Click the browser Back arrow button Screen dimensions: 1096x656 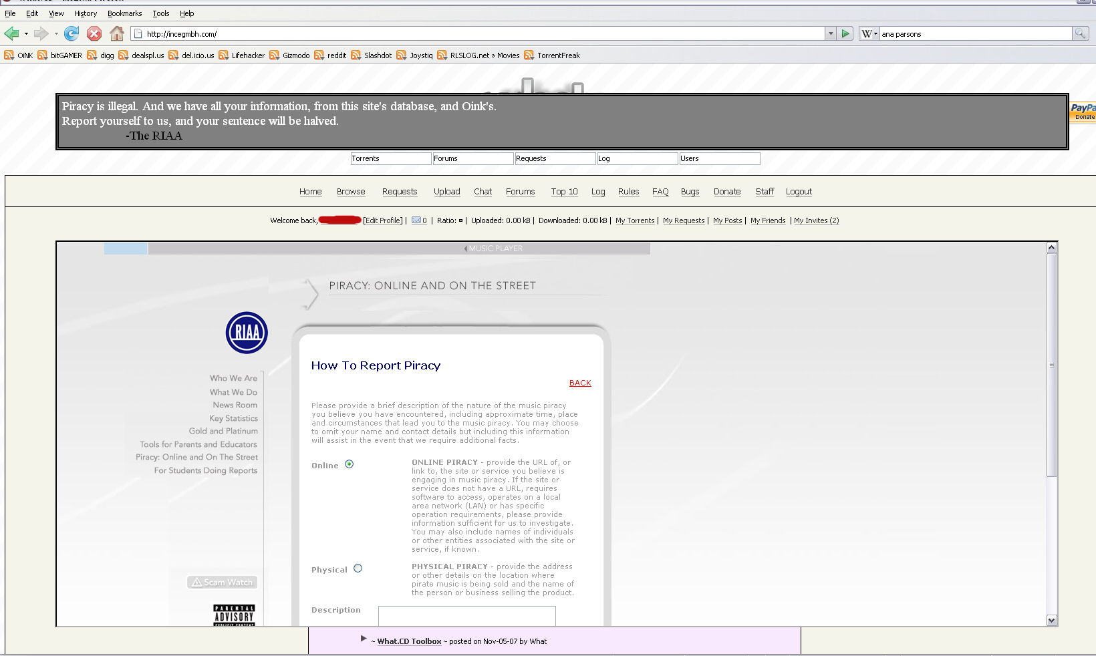tap(11, 33)
